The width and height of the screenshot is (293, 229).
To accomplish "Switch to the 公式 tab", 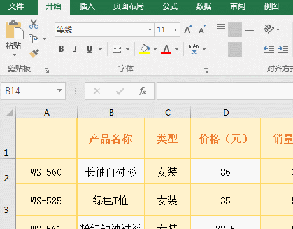I will (170, 6).
